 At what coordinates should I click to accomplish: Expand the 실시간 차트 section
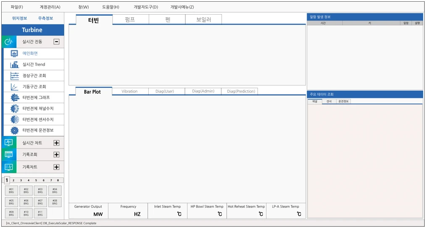pyautogui.click(x=57, y=143)
